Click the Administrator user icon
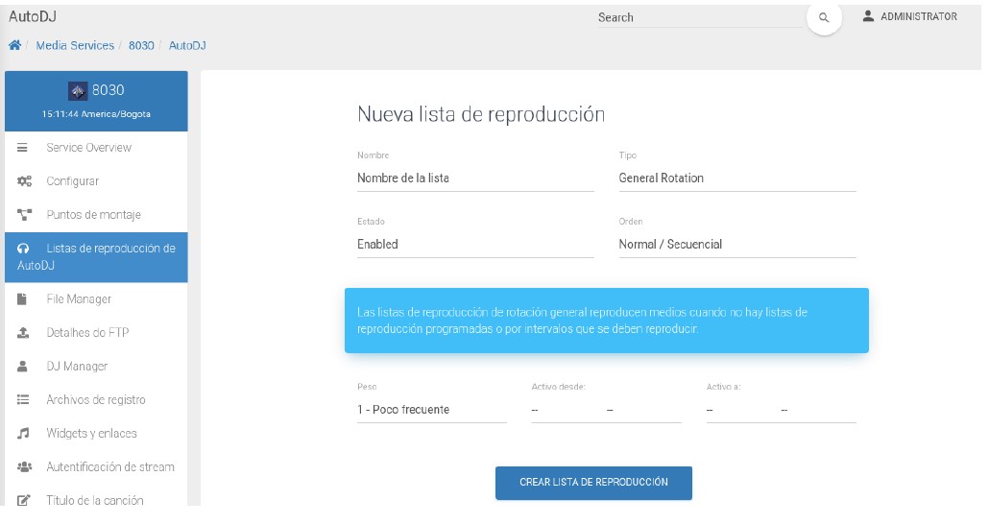The image size is (989, 524). [x=868, y=16]
